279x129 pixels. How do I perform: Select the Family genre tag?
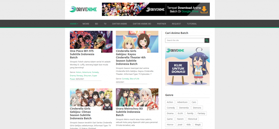coord(190,114)
